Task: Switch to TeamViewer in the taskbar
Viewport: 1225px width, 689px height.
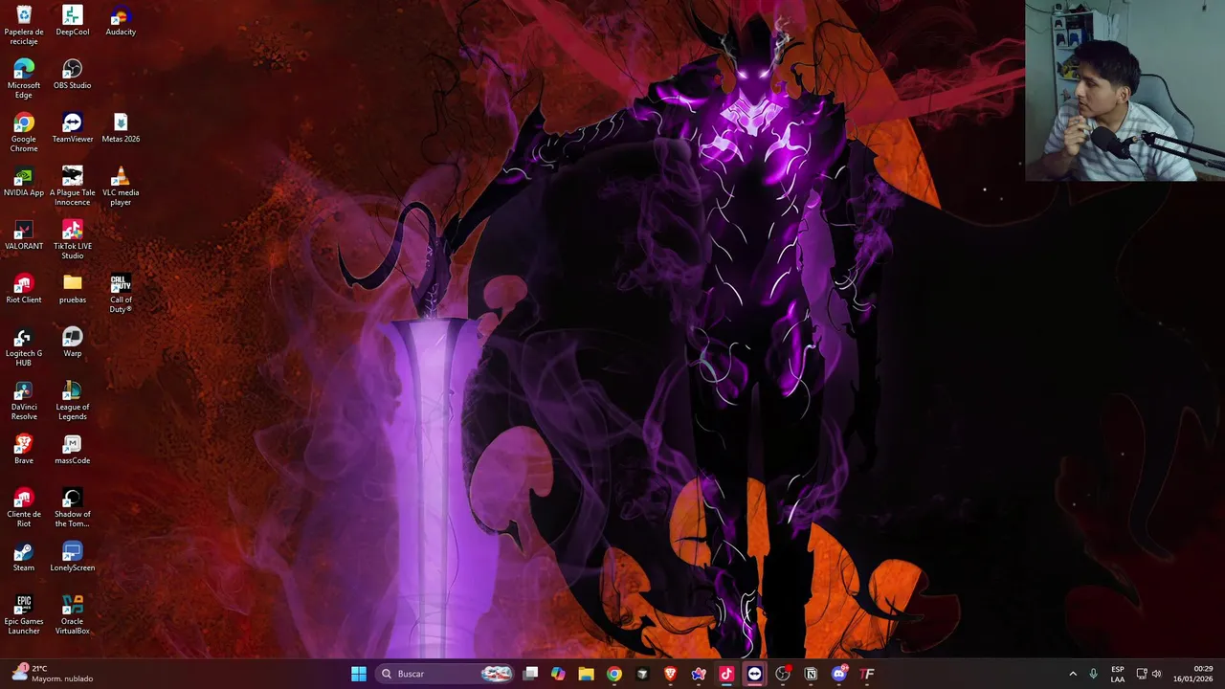Action: 754,674
